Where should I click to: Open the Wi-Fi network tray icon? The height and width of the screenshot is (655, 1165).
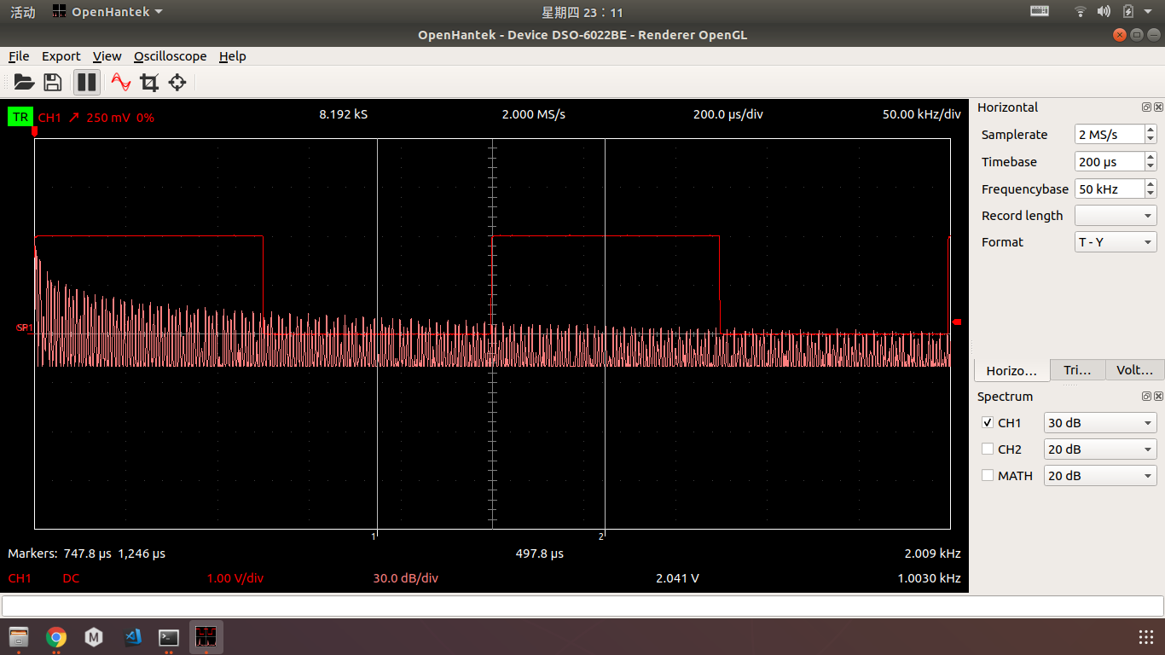point(1081,11)
